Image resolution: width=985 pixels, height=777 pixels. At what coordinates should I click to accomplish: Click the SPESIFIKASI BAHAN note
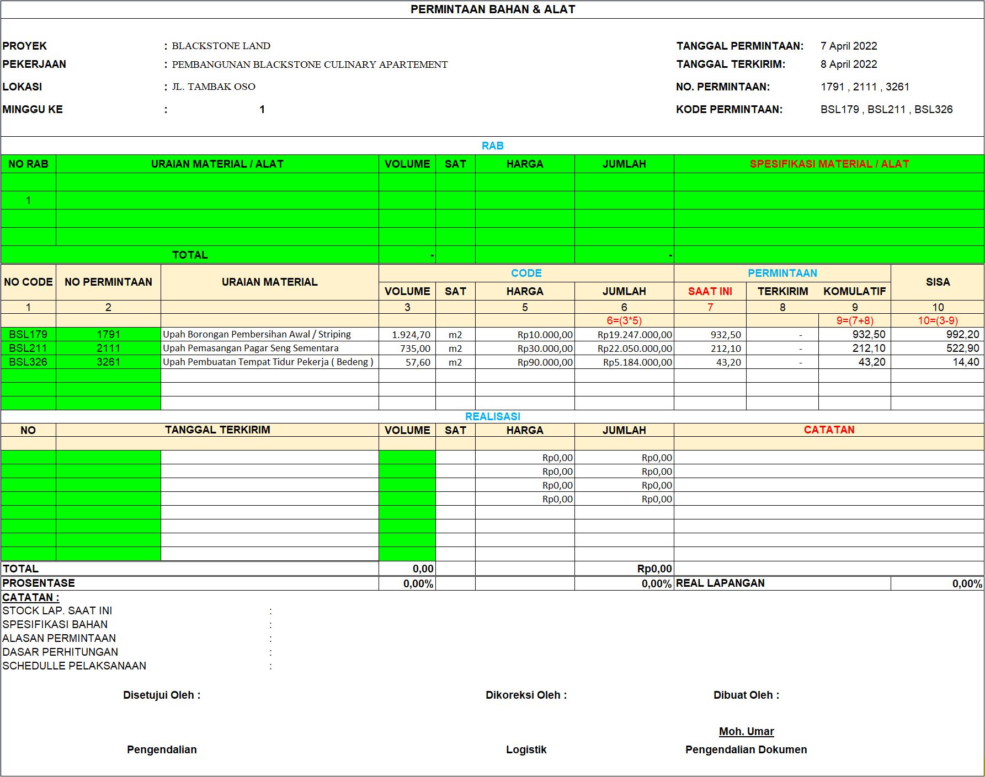pyautogui.click(x=55, y=624)
